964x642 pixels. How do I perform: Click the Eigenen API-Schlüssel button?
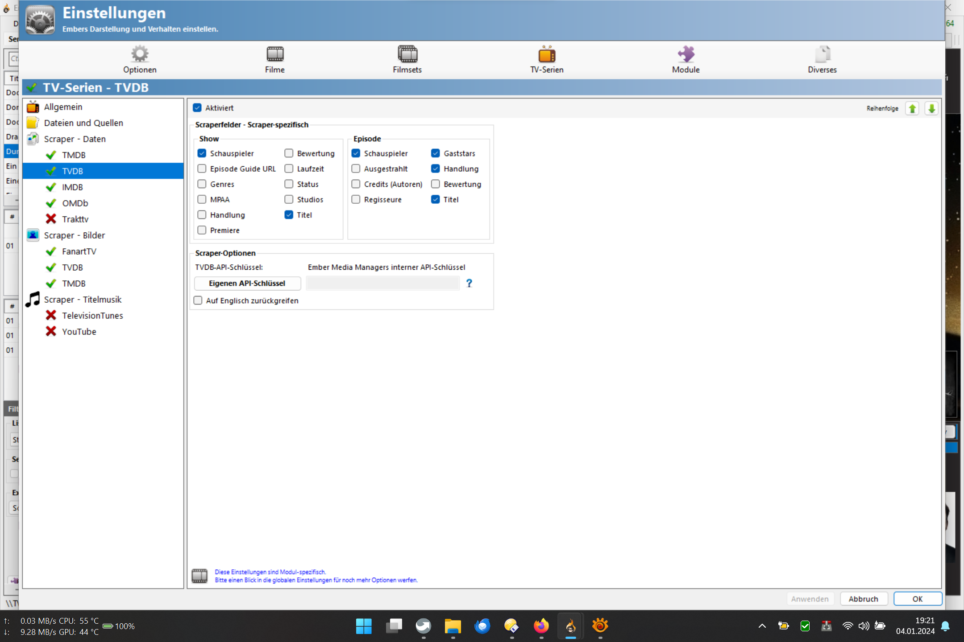[247, 283]
